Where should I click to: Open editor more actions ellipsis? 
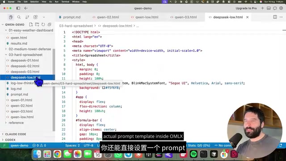281,17
